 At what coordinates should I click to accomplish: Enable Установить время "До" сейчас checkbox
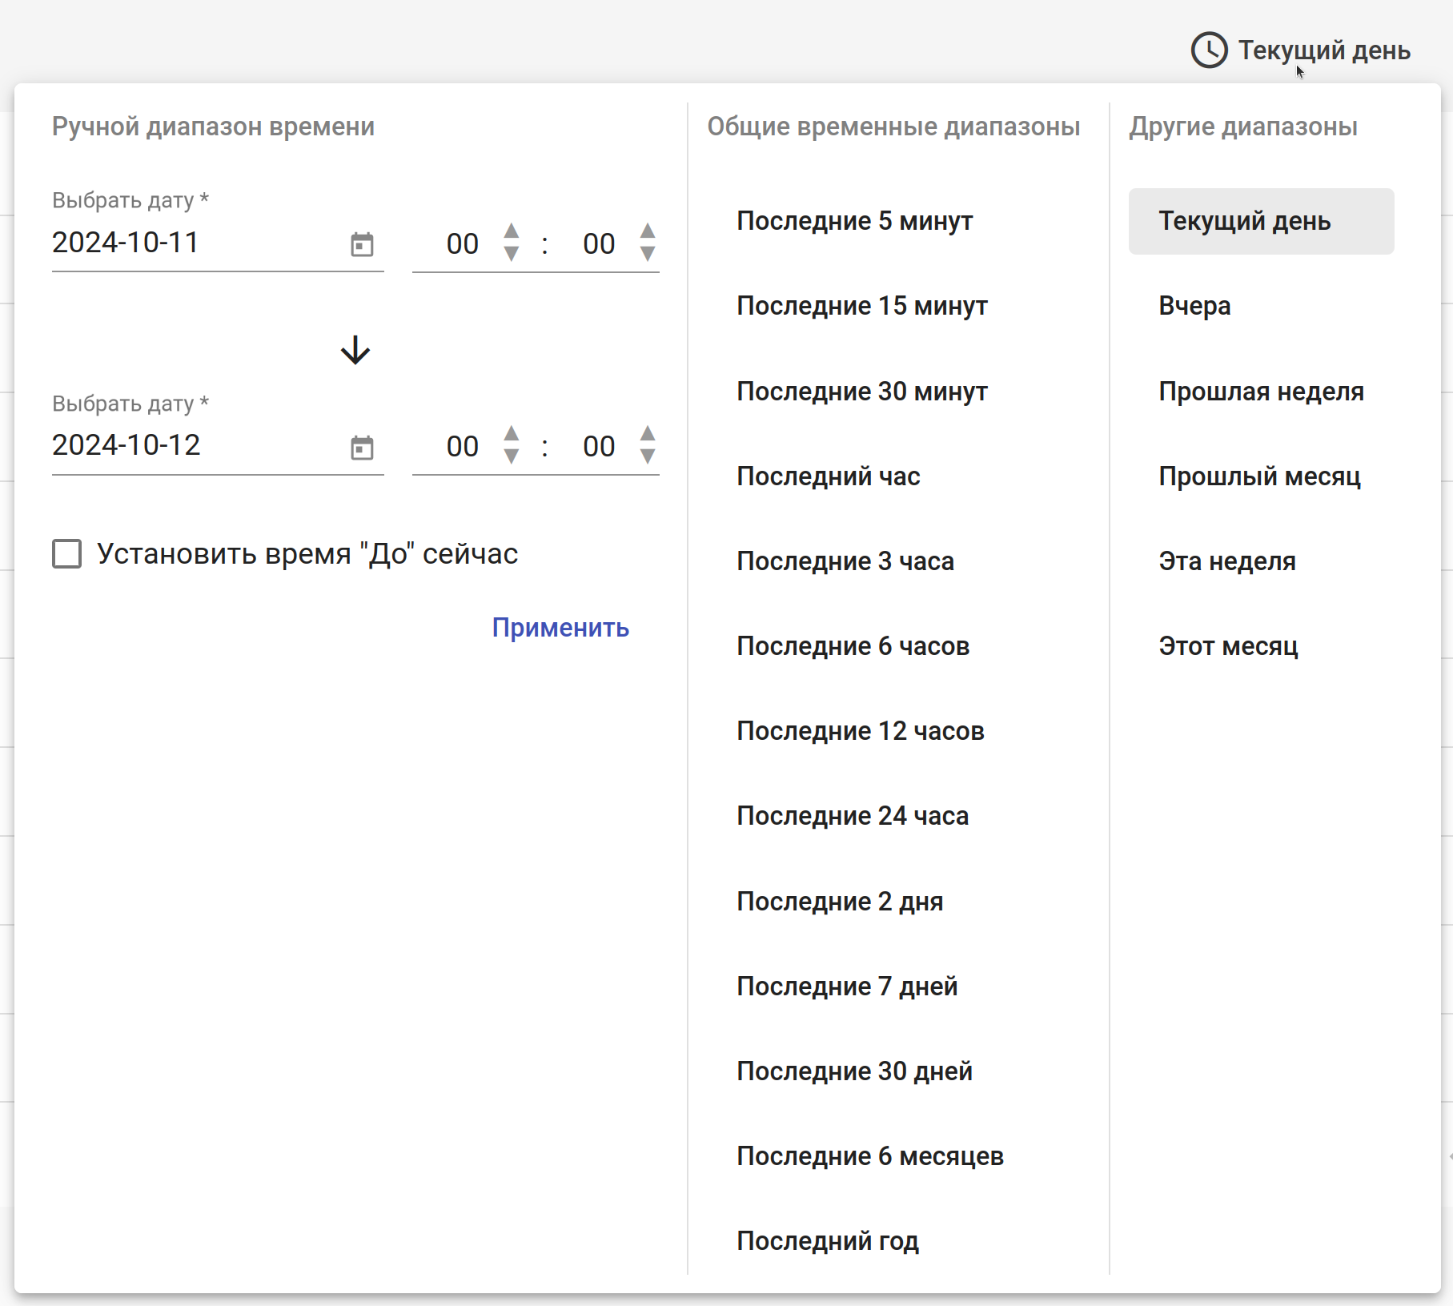click(67, 553)
